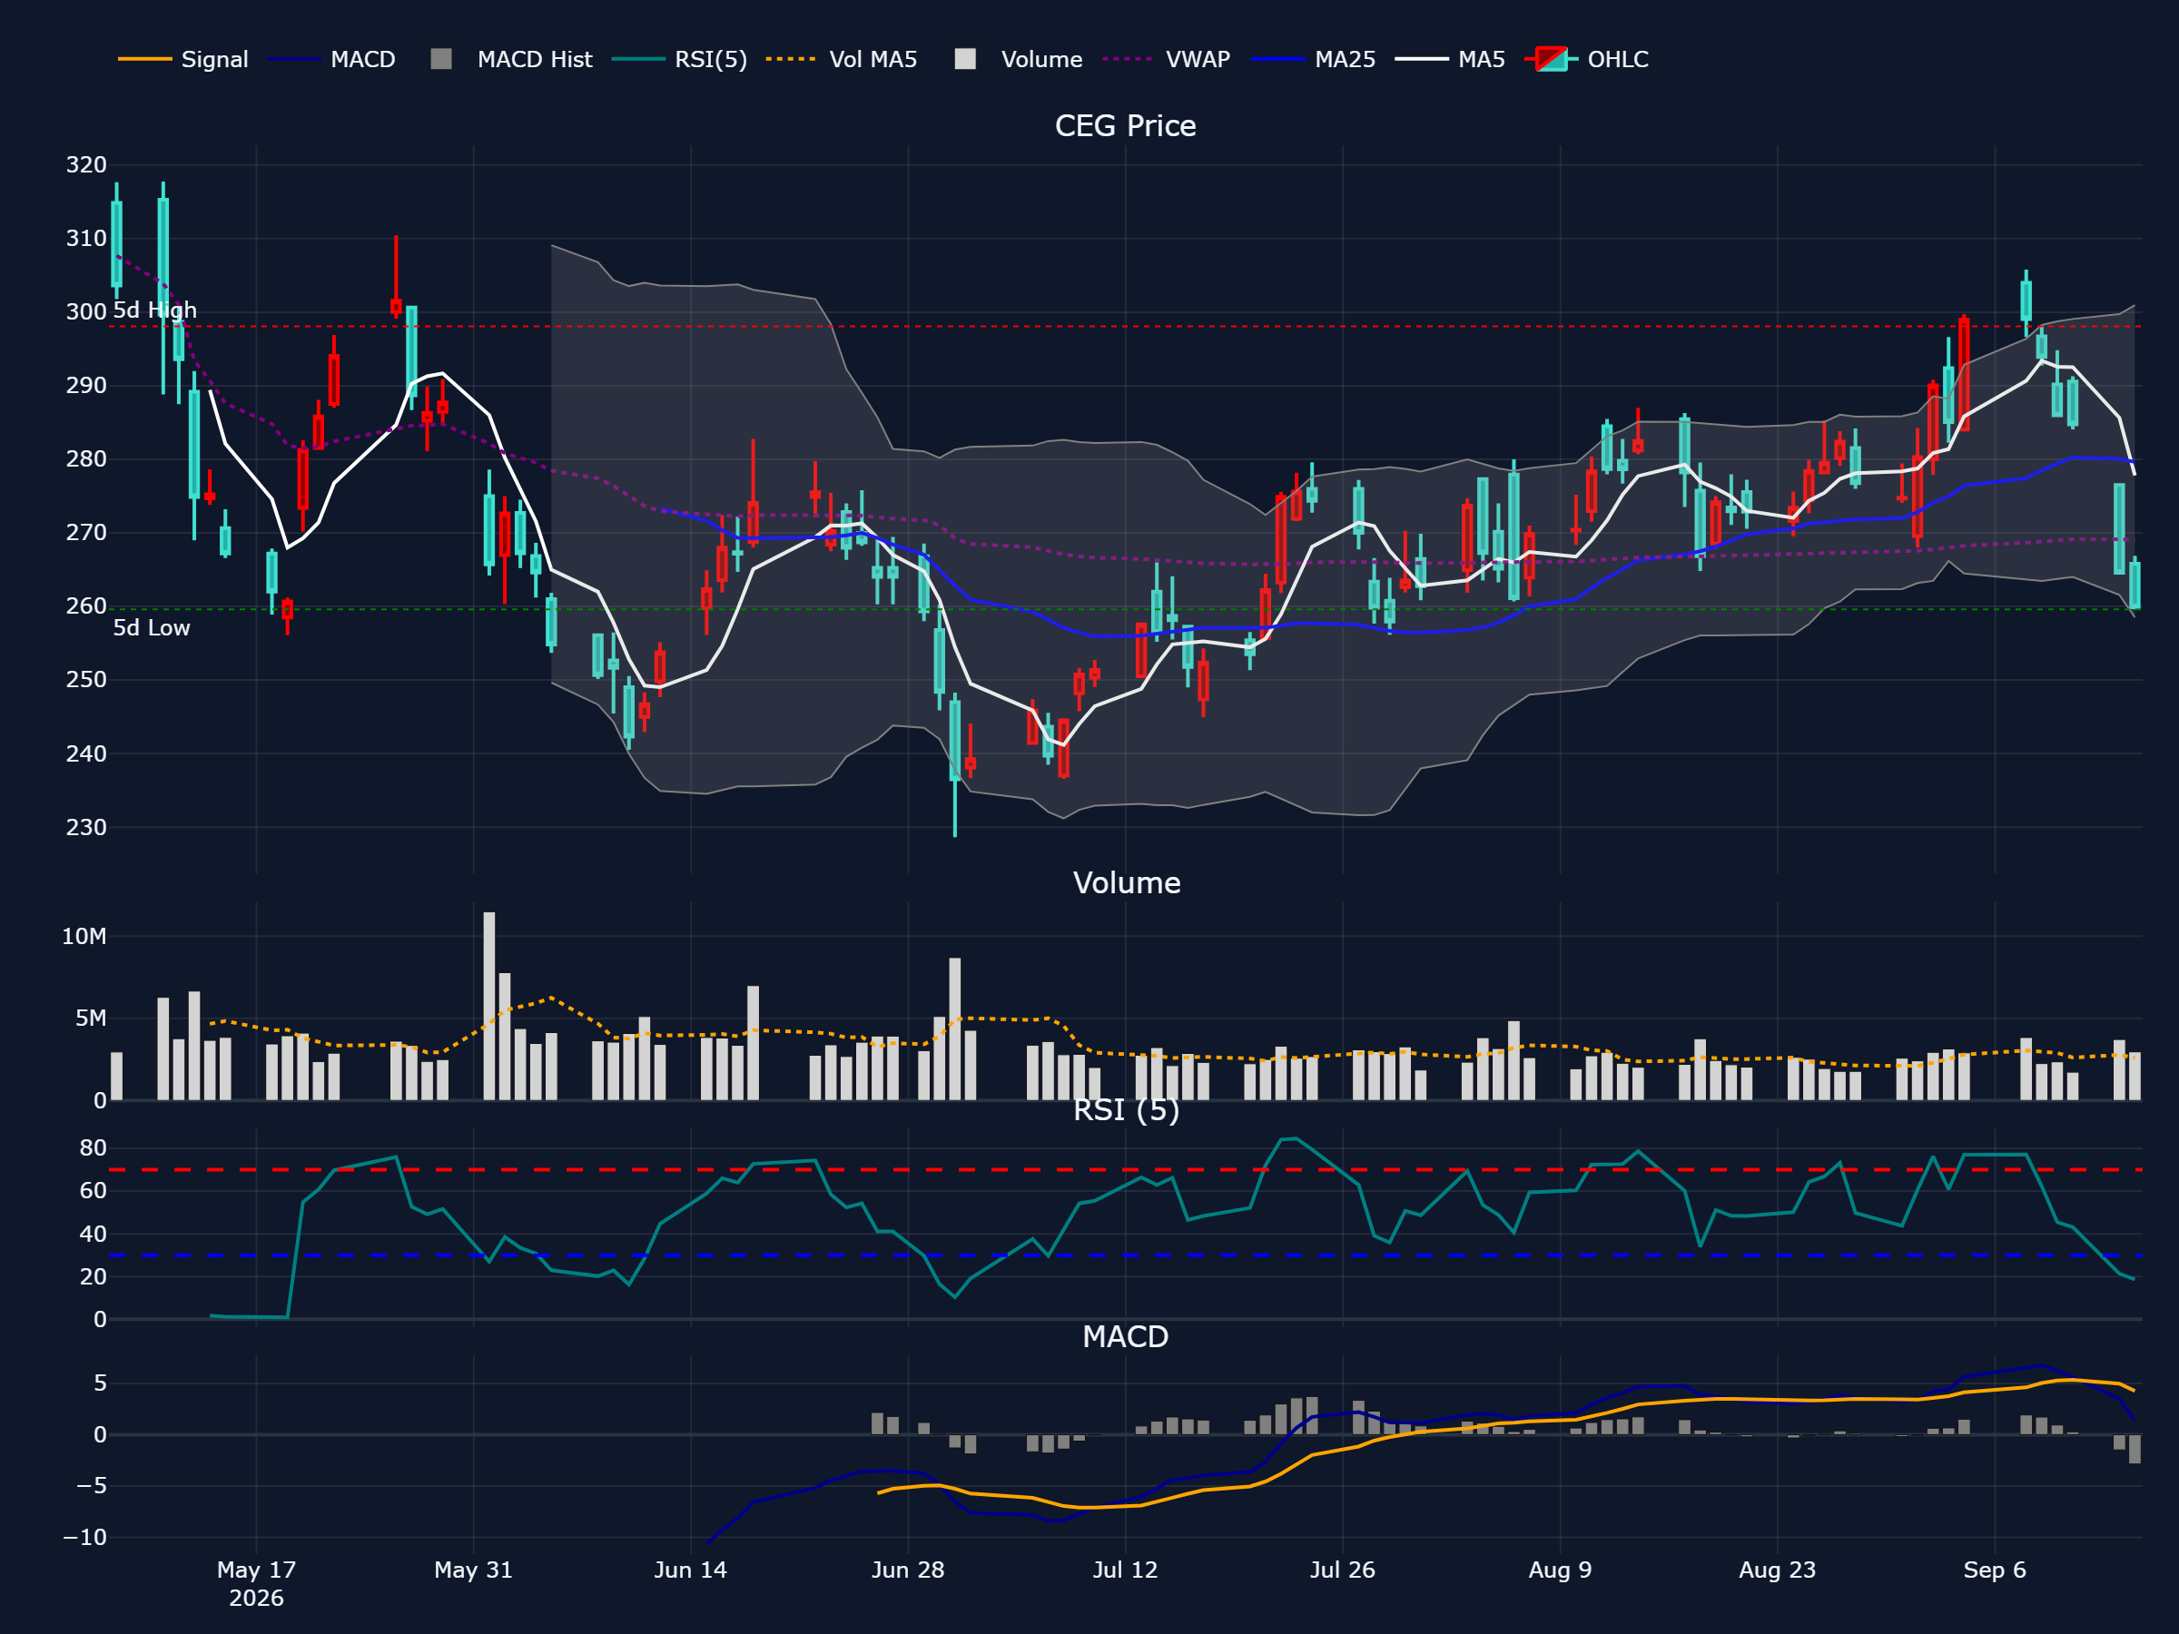Click the "CEG Price" subplot title
Viewport: 2179px width, 1634px height.
click(x=1125, y=126)
